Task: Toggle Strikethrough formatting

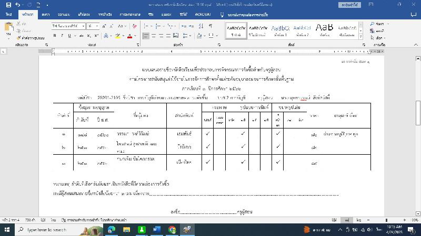Action: tap(82, 36)
